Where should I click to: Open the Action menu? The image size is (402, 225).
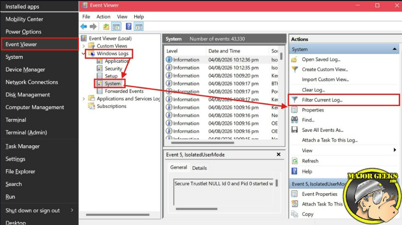(103, 16)
